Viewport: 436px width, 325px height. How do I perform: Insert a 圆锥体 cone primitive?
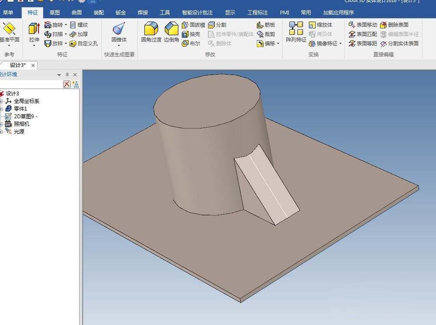[119, 32]
